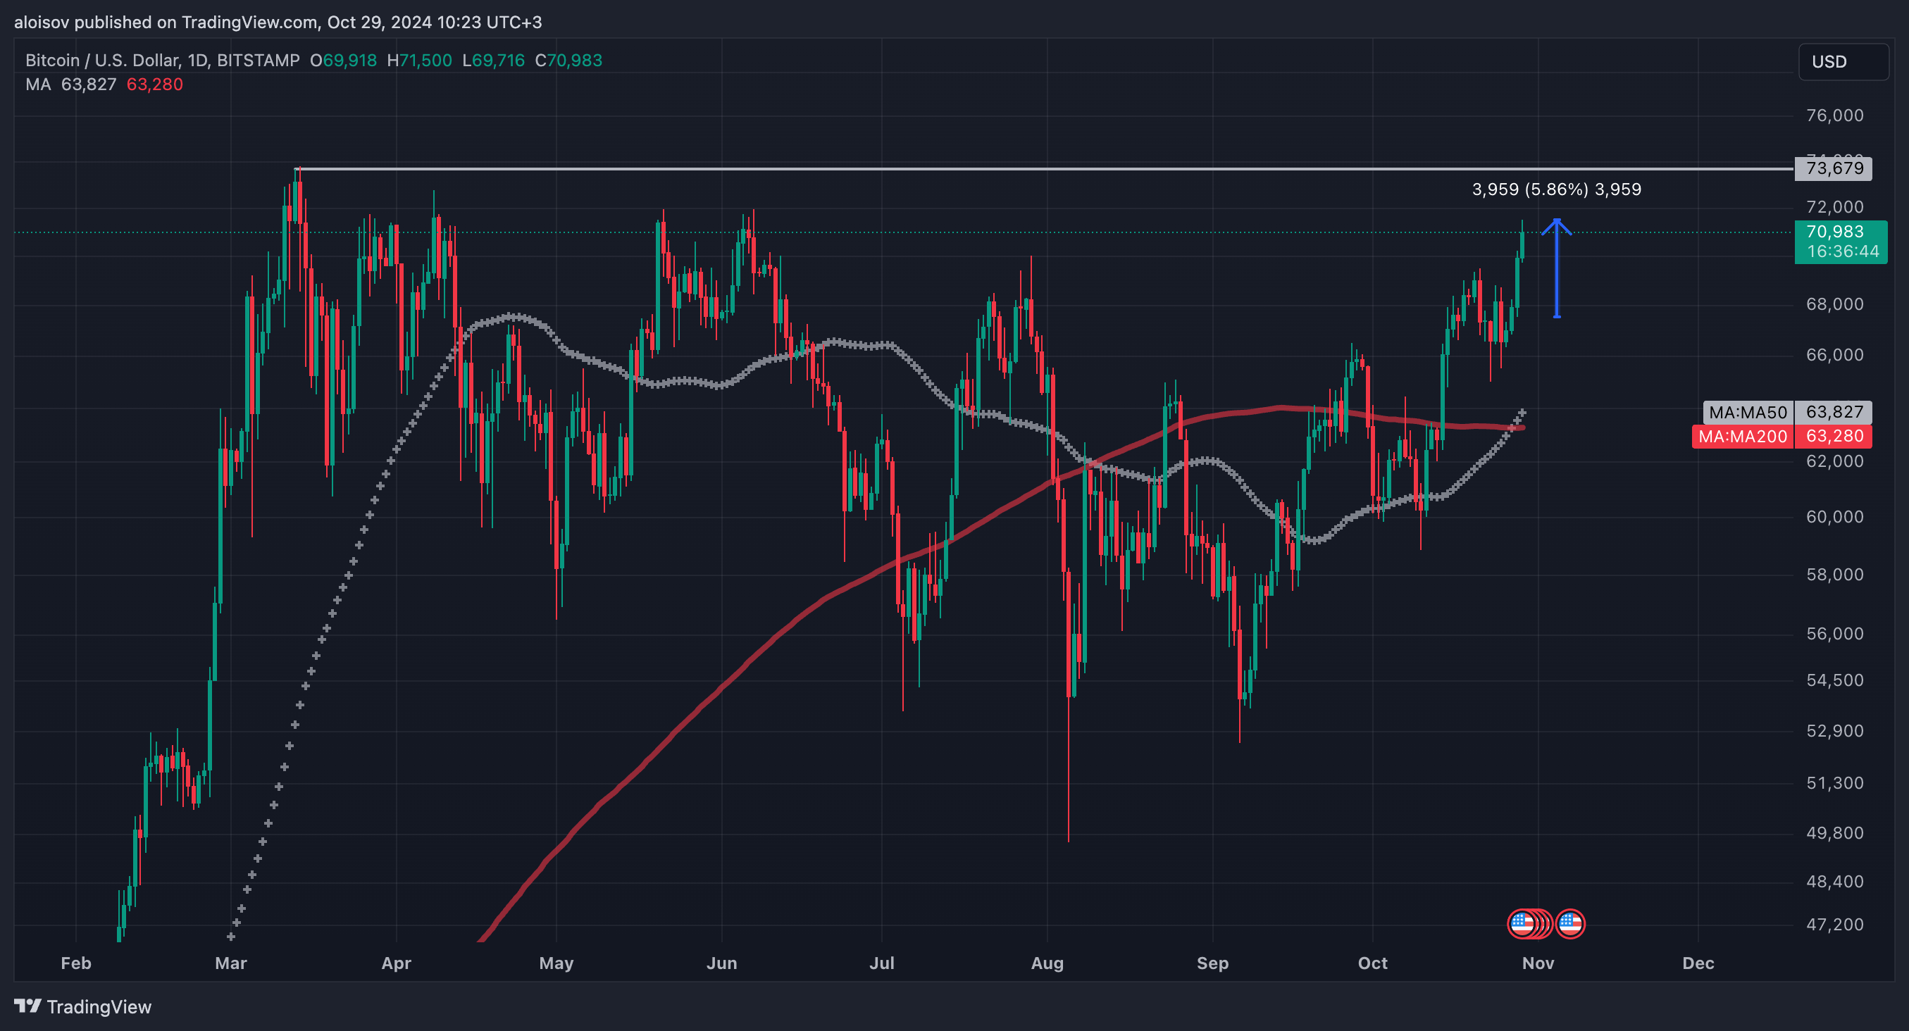The image size is (1909, 1031).
Task: Click the Mar label on time axis
Action: click(230, 963)
